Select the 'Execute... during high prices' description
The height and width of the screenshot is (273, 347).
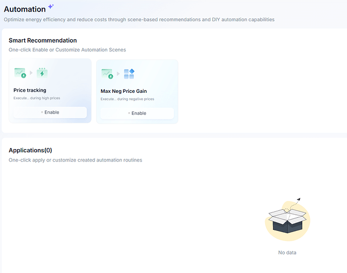point(37,98)
